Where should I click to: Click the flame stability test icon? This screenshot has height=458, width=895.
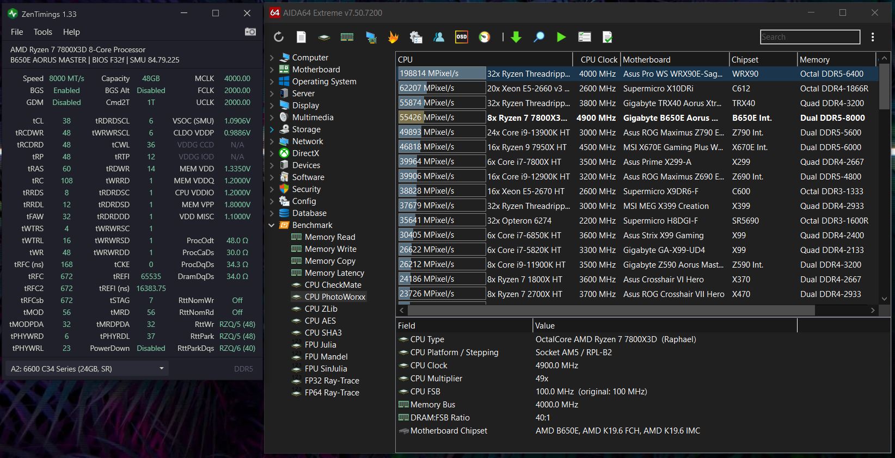click(x=393, y=37)
